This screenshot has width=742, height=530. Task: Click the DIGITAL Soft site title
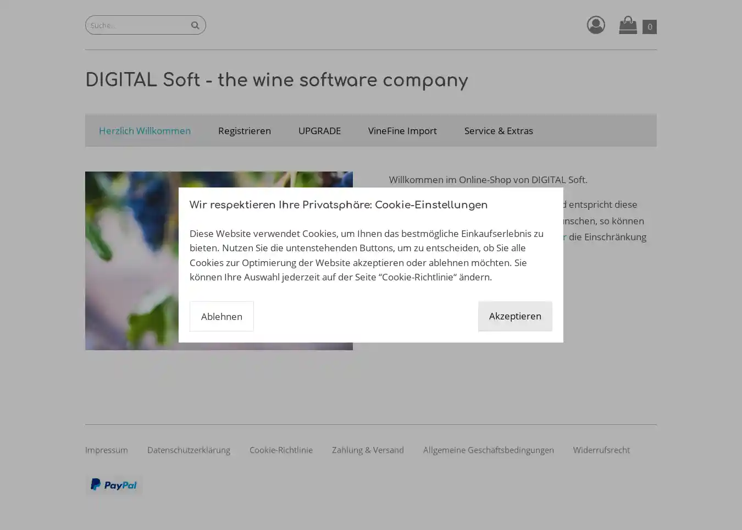click(276, 80)
